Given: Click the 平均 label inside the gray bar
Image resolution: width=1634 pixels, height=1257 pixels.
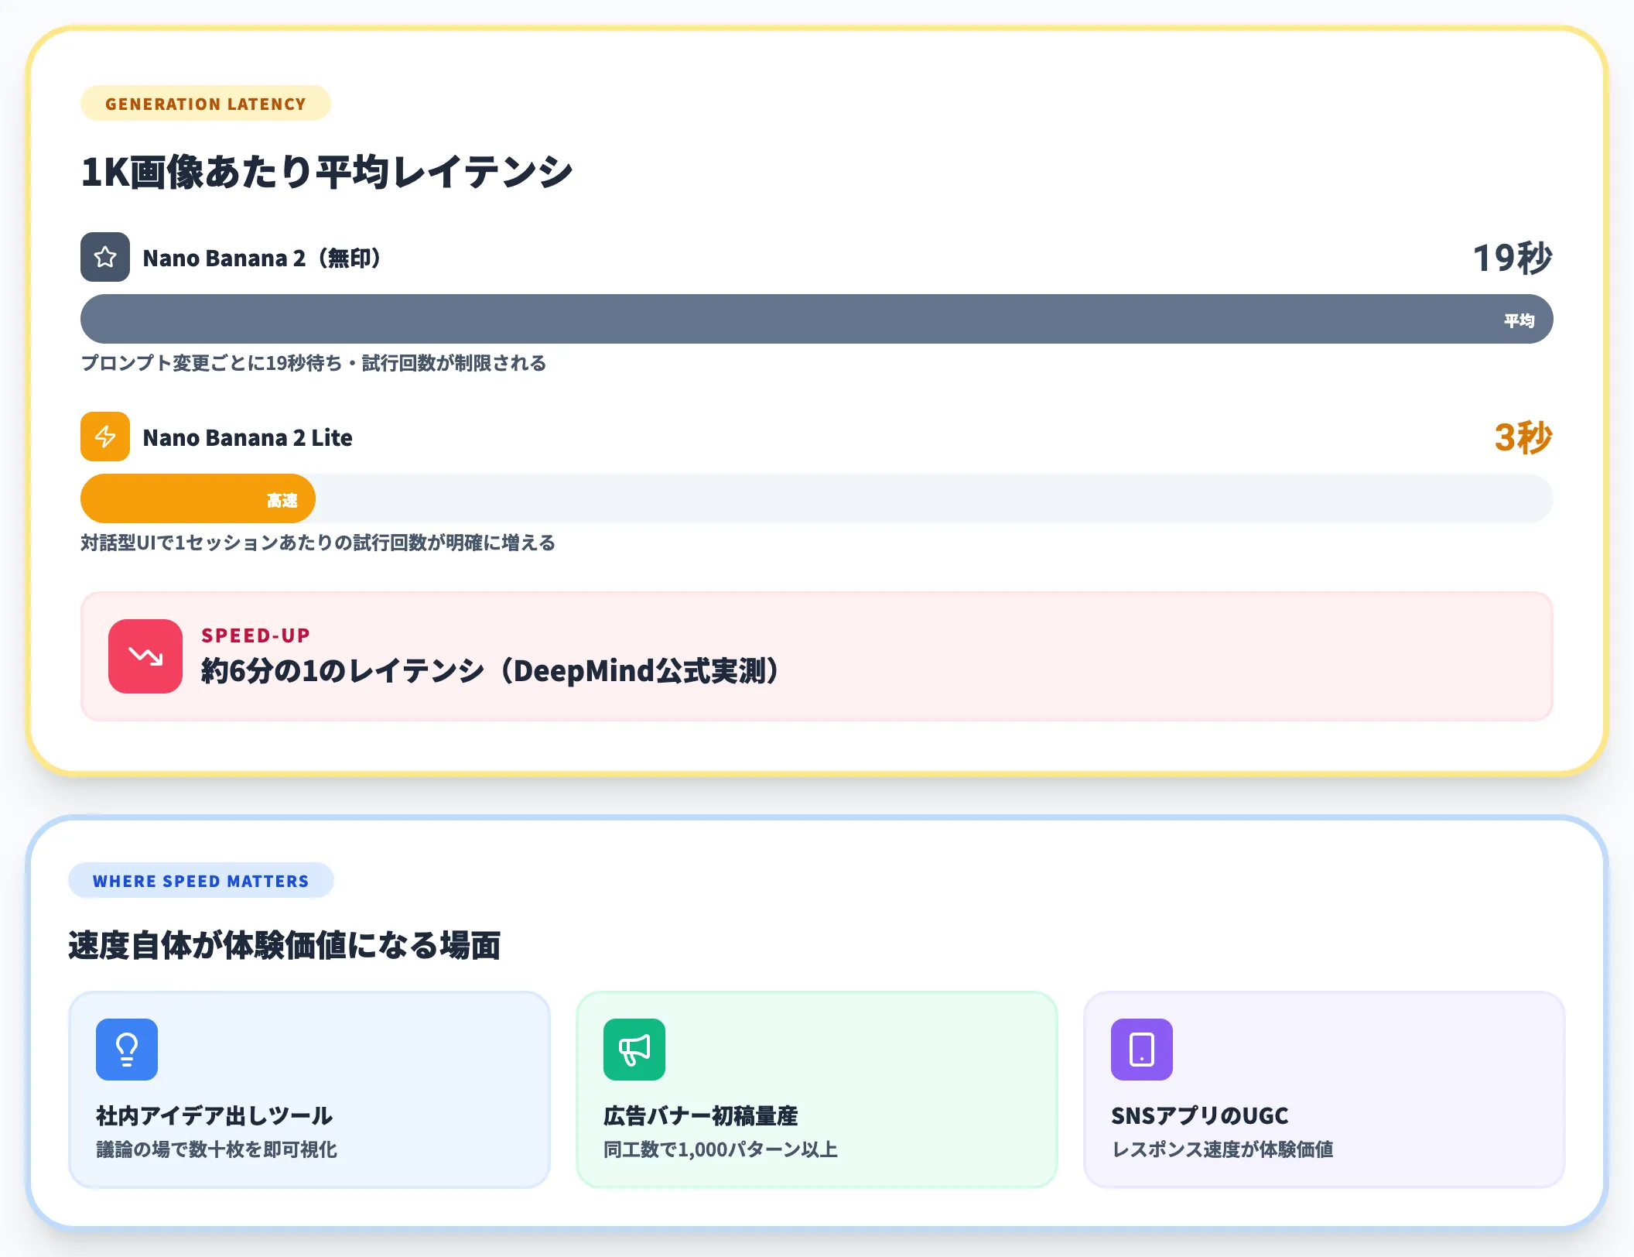Looking at the screenshot, I should (1519, 320).
